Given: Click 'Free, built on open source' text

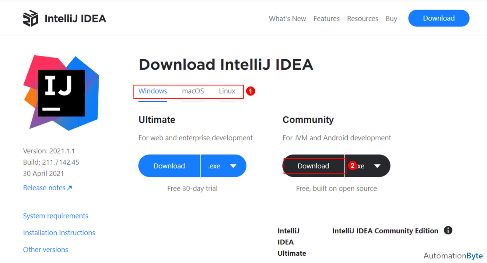Looking at the screenshot, I should click(336, 188).
